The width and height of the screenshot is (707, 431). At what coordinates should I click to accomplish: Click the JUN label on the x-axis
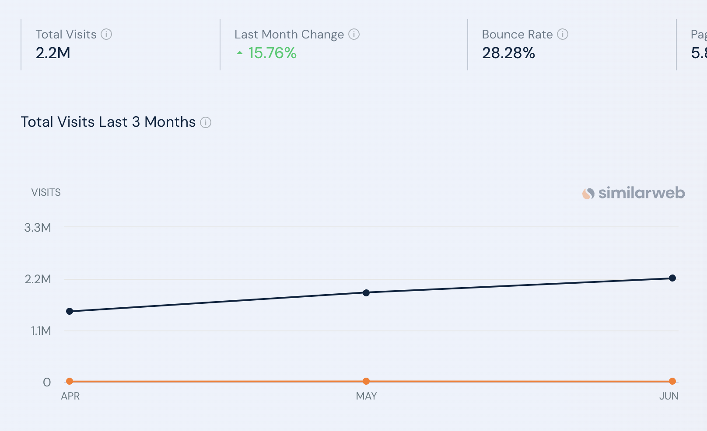tap(668, 396)
